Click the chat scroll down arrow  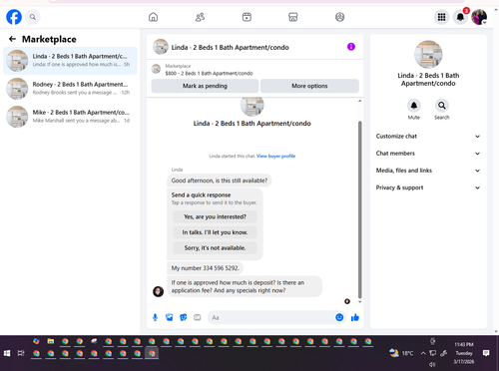(x=359, y=301)
